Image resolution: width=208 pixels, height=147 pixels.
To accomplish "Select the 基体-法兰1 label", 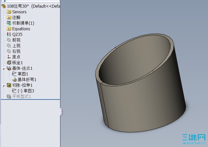I will [x=22, y=68].
